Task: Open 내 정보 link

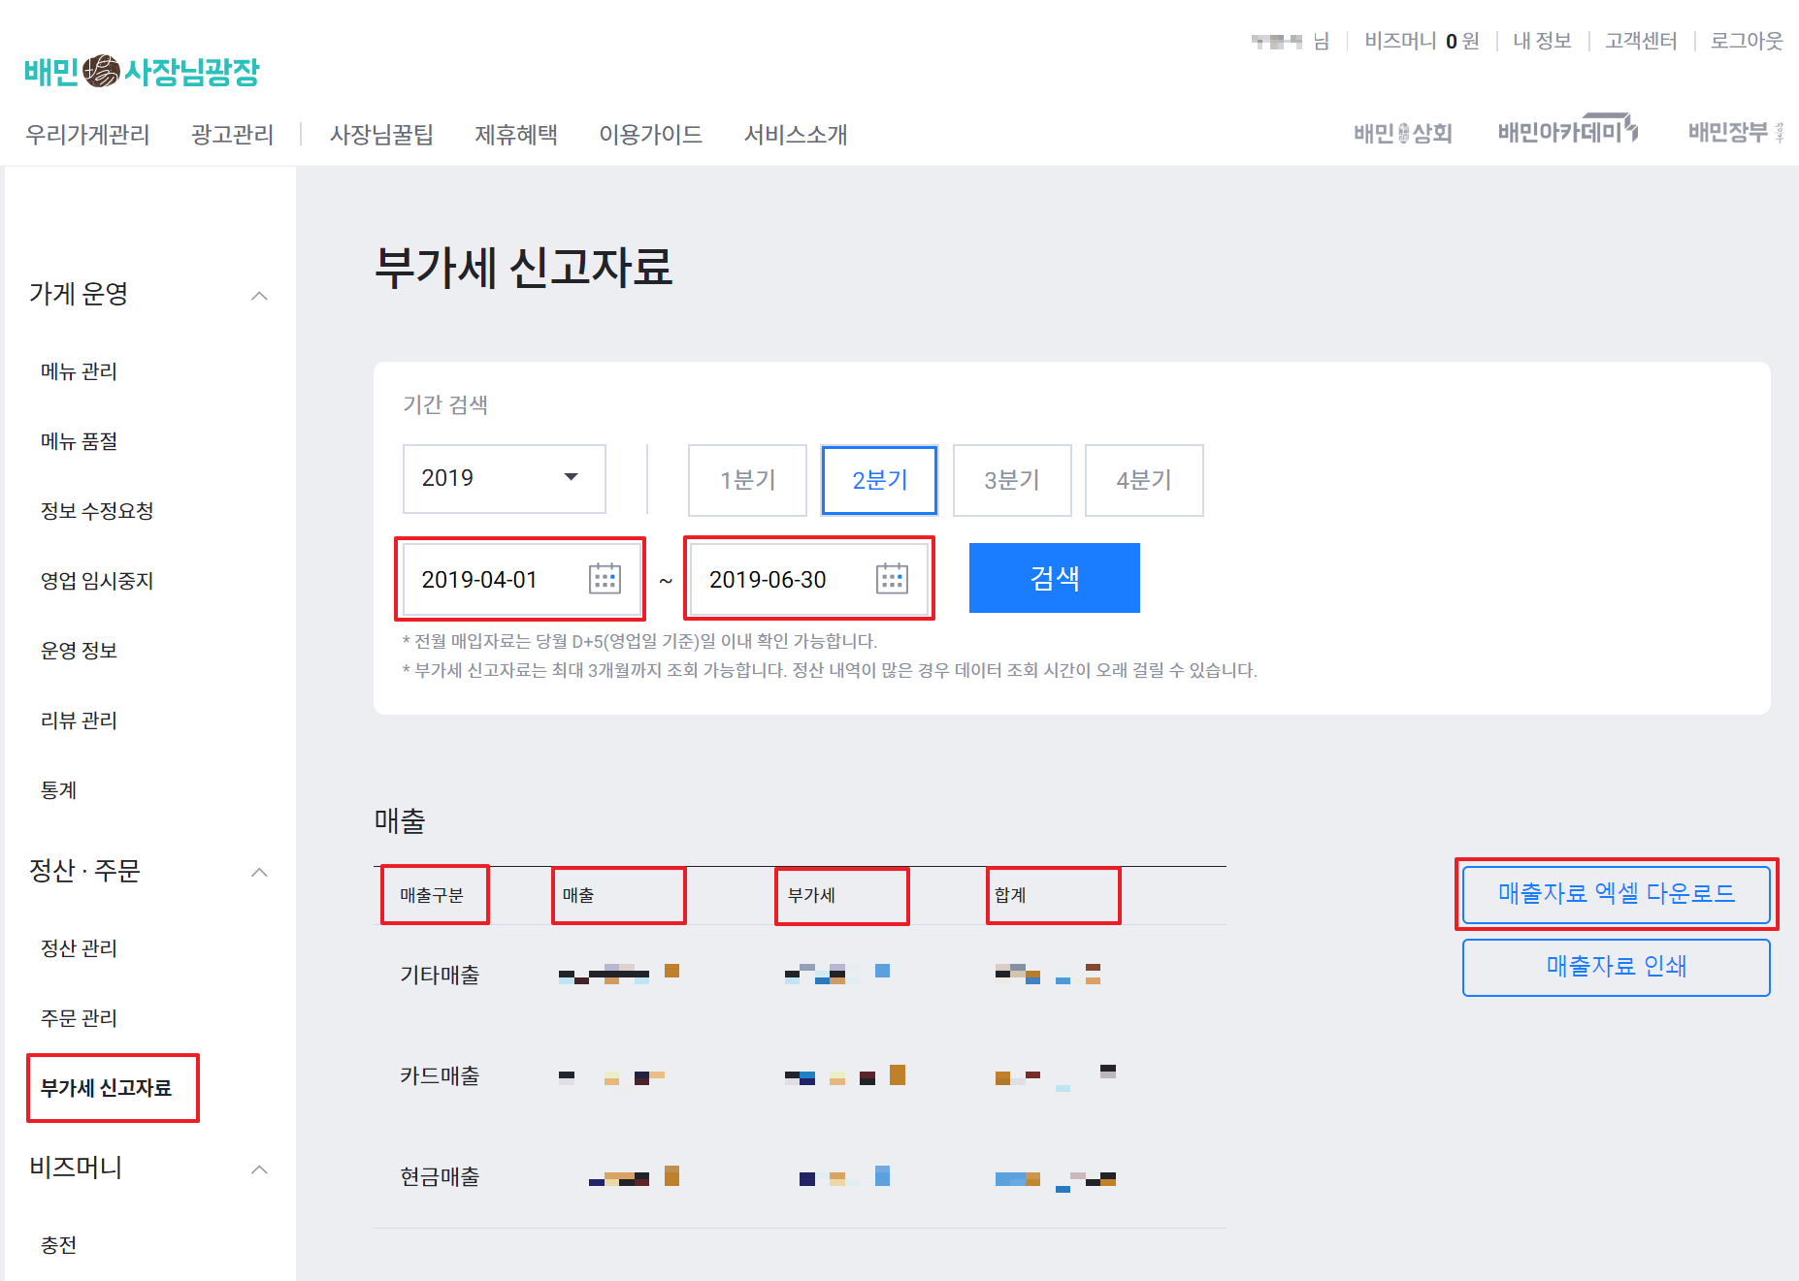Action: tap(1542, 41)
